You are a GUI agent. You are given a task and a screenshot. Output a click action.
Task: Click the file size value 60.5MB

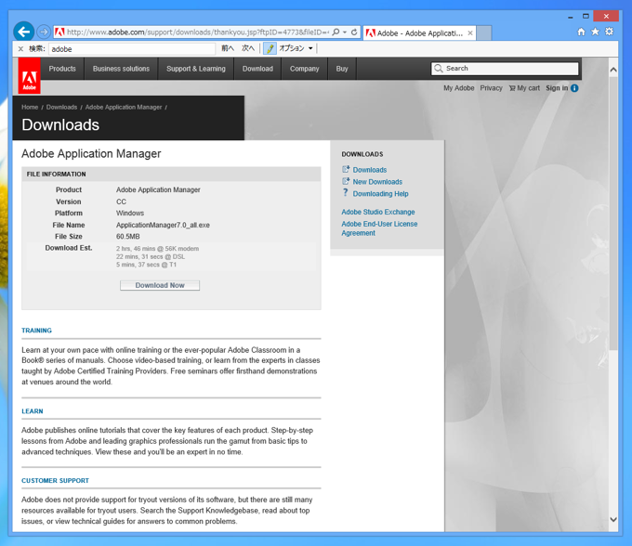point(127,237)
